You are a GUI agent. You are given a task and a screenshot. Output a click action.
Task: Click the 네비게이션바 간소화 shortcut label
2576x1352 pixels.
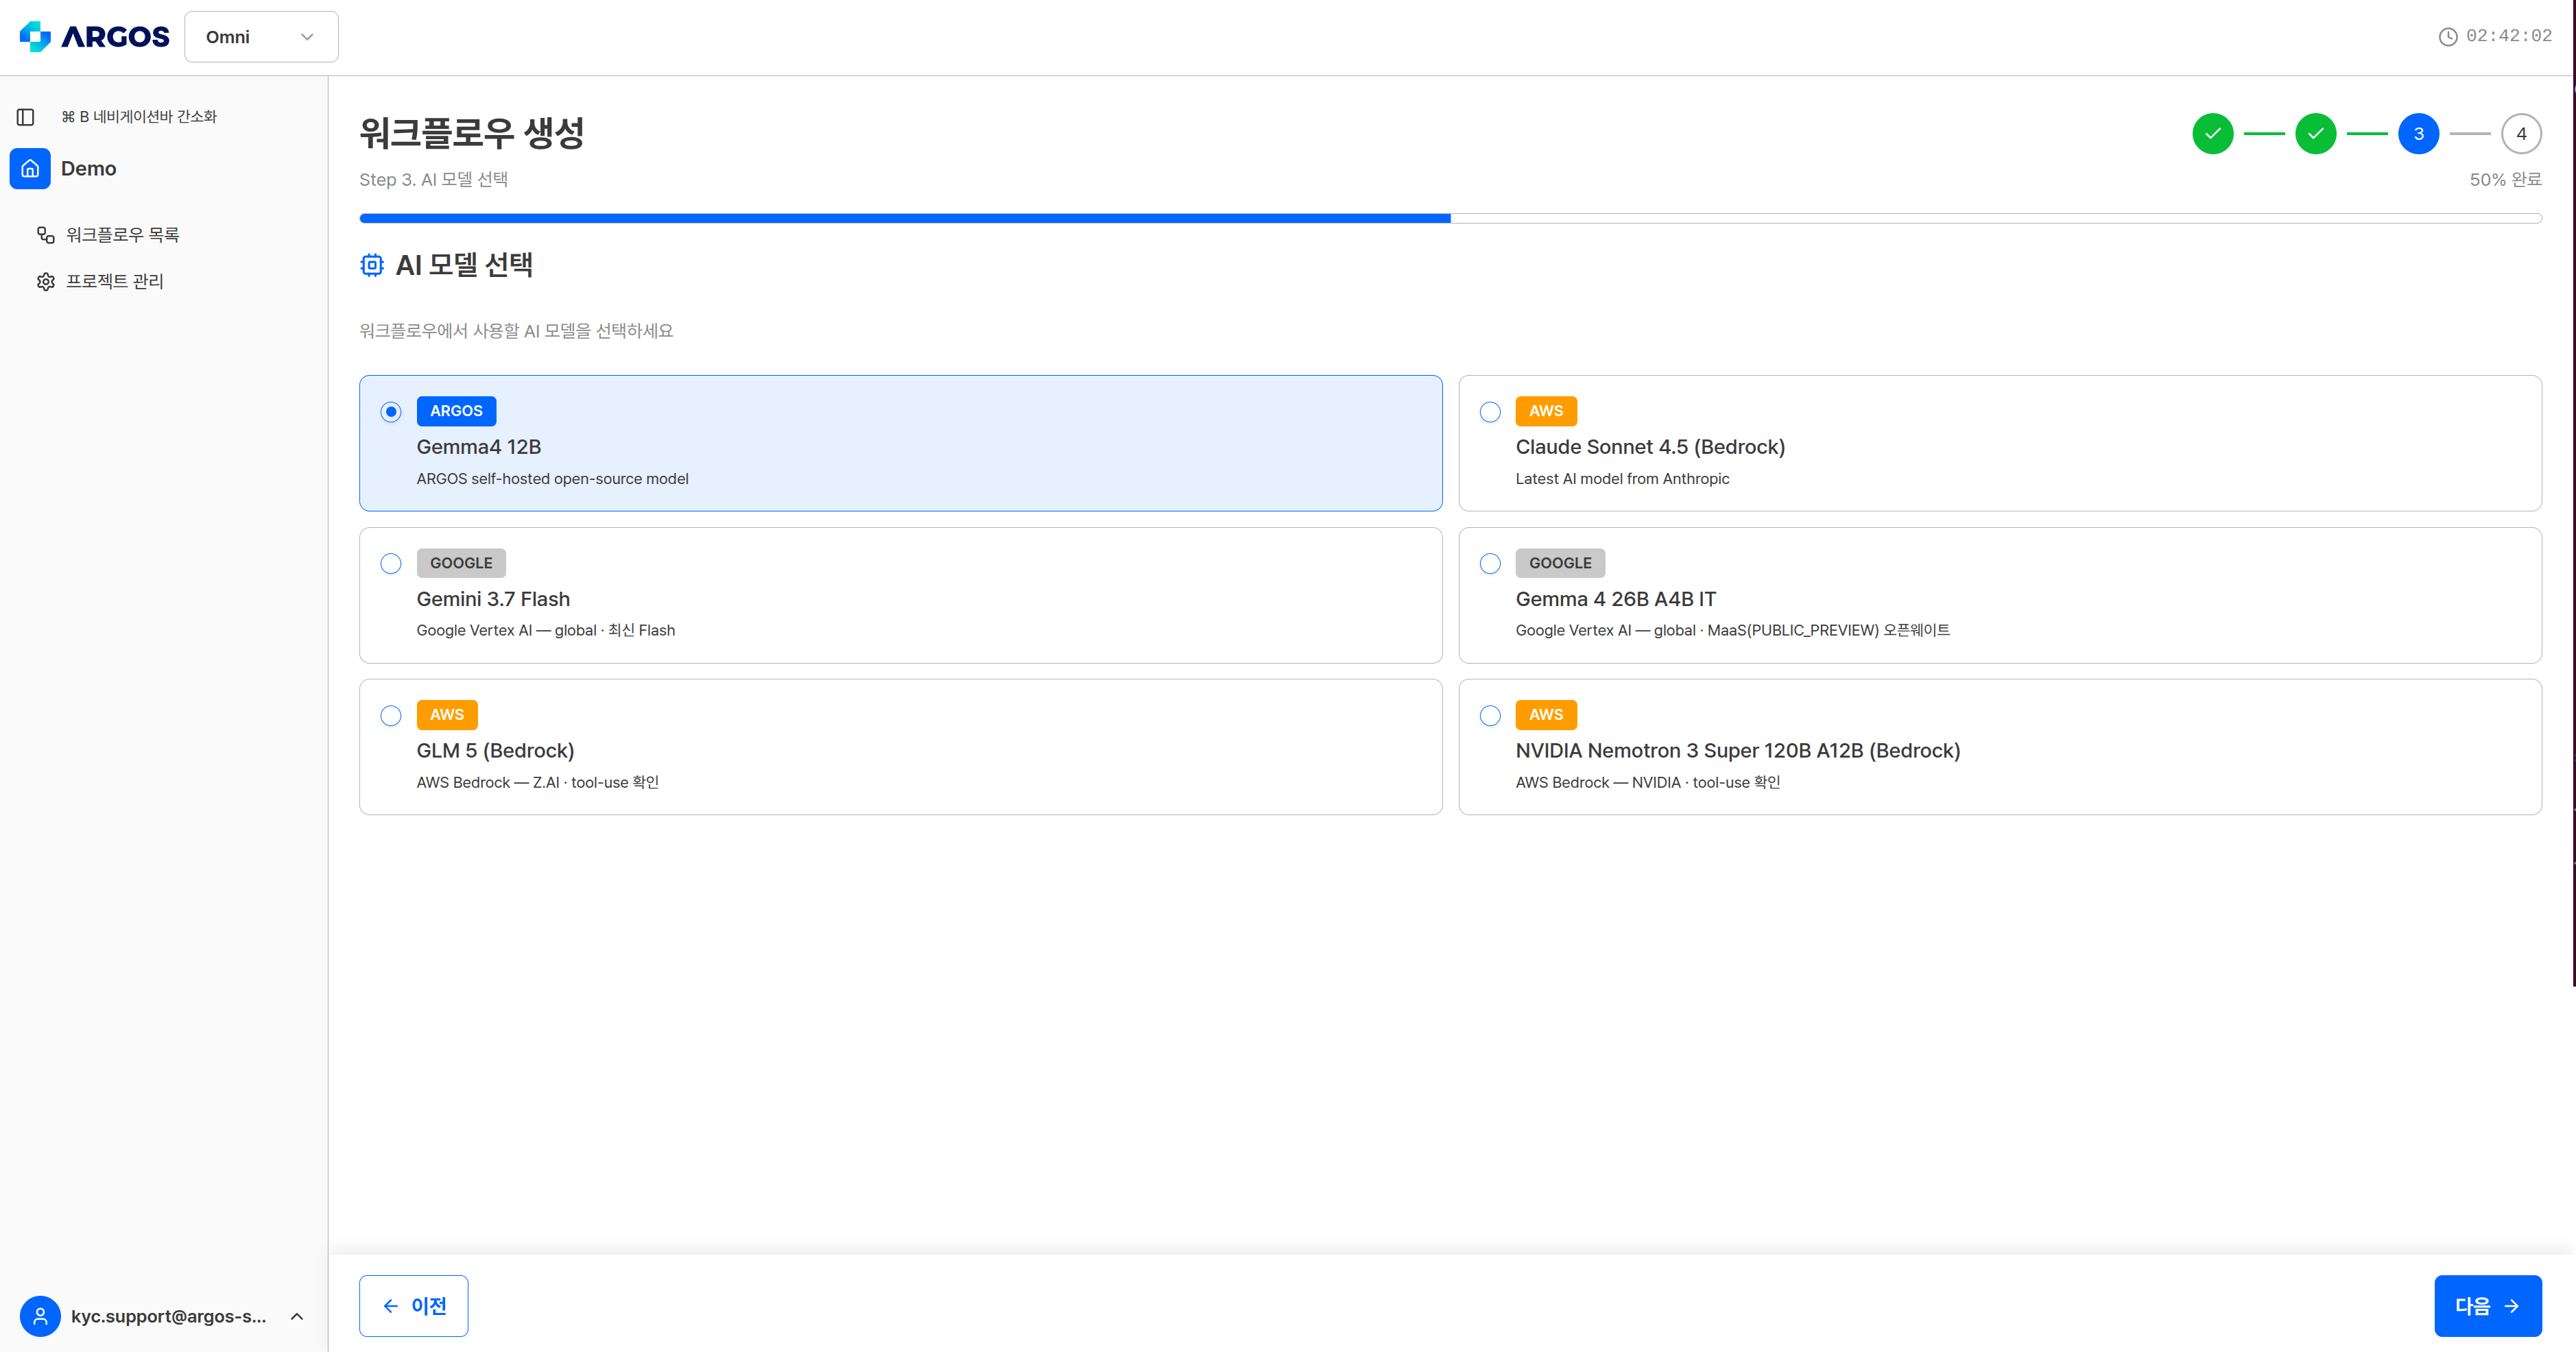click(x=139, y=117)
